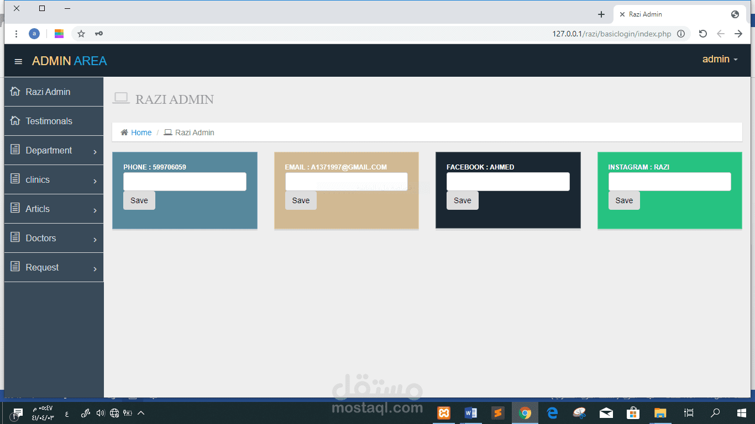Image resolution: width=755 pixels, height=424 pixels.
Task: Show hidden system tray icons
Action: tap(141, 413)
